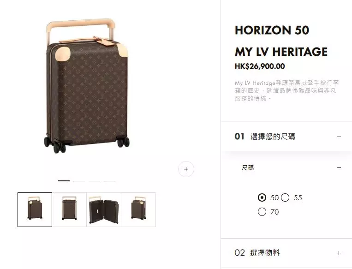Open the 02 選擇物料 section header

tap(286, 253)
